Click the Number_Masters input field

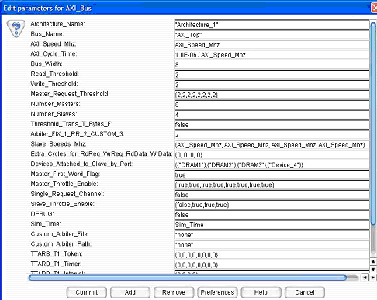point(272,105)
